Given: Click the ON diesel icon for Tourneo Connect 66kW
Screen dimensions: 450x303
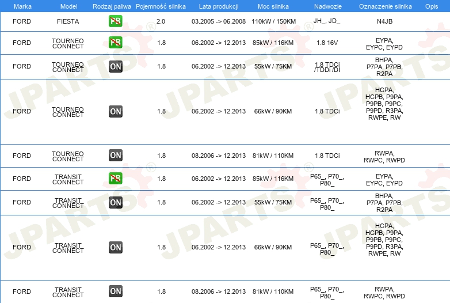Looking at the screenshot, I should 115,111.
